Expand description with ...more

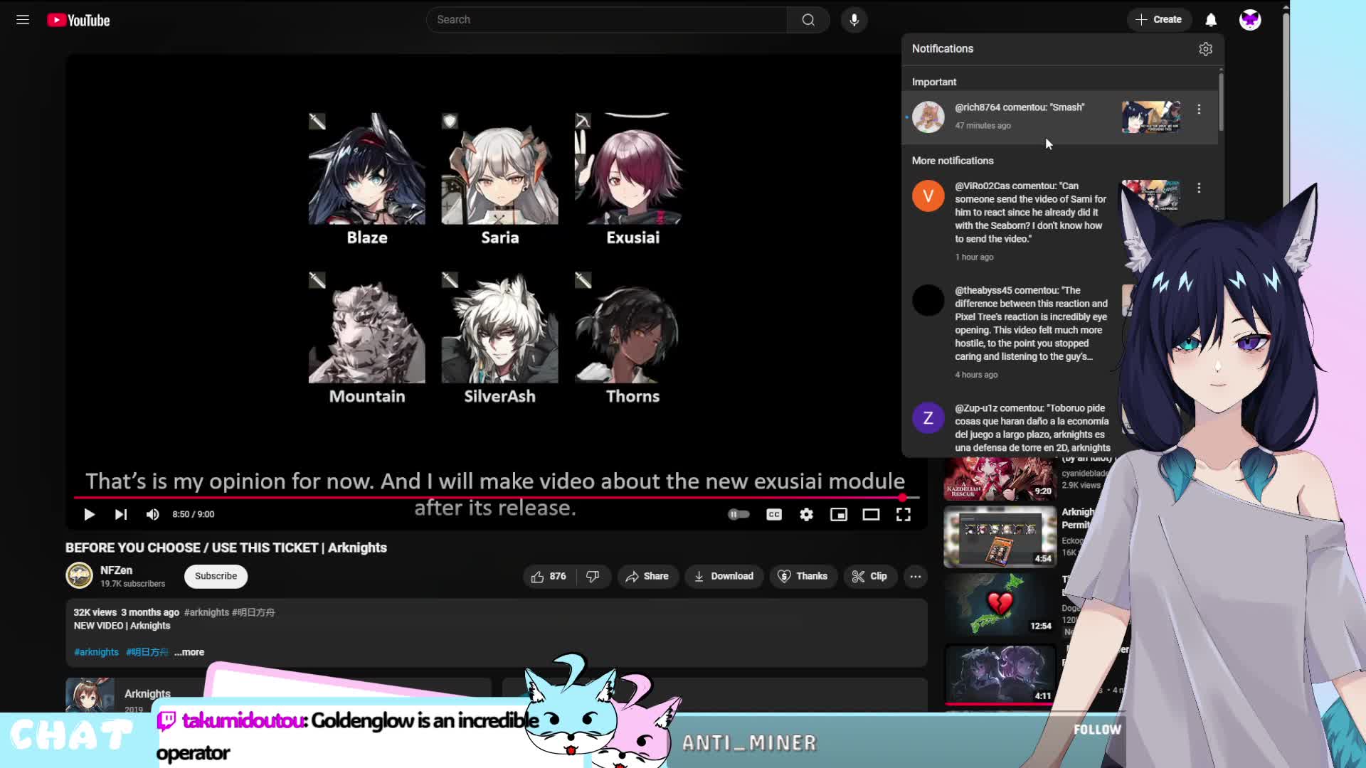click(x=189, y=652)
